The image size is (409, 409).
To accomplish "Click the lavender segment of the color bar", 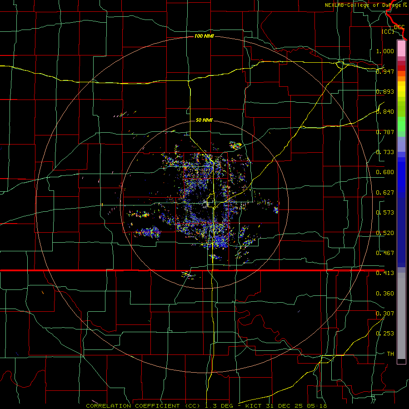I will pyautogui.click(x=401, y=144).
